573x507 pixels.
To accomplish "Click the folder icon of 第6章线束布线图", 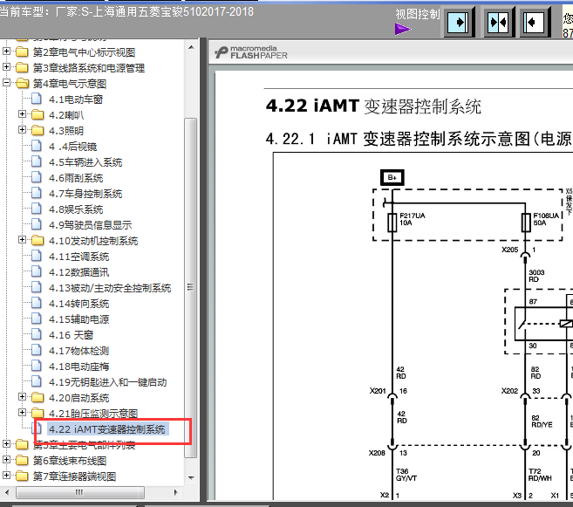I will click(22, 461).
